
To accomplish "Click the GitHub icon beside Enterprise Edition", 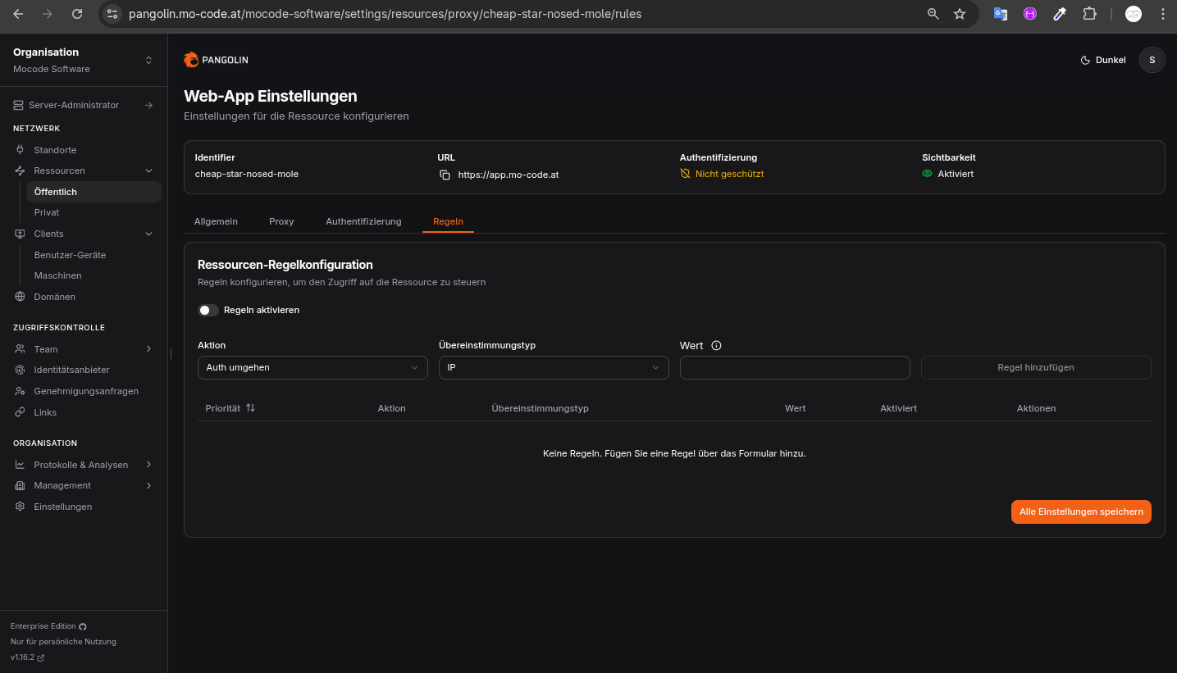I will [x=83, y=626].
